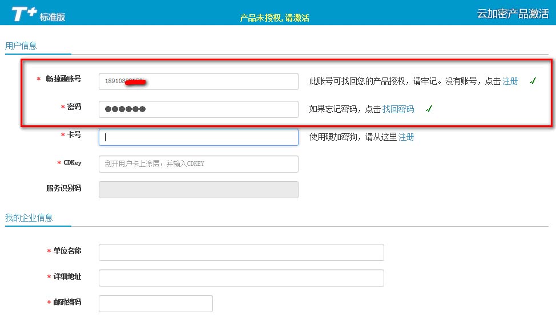Click the 单位名称 input field
Viewport: 556px width, 319px height.
point(241,252)
